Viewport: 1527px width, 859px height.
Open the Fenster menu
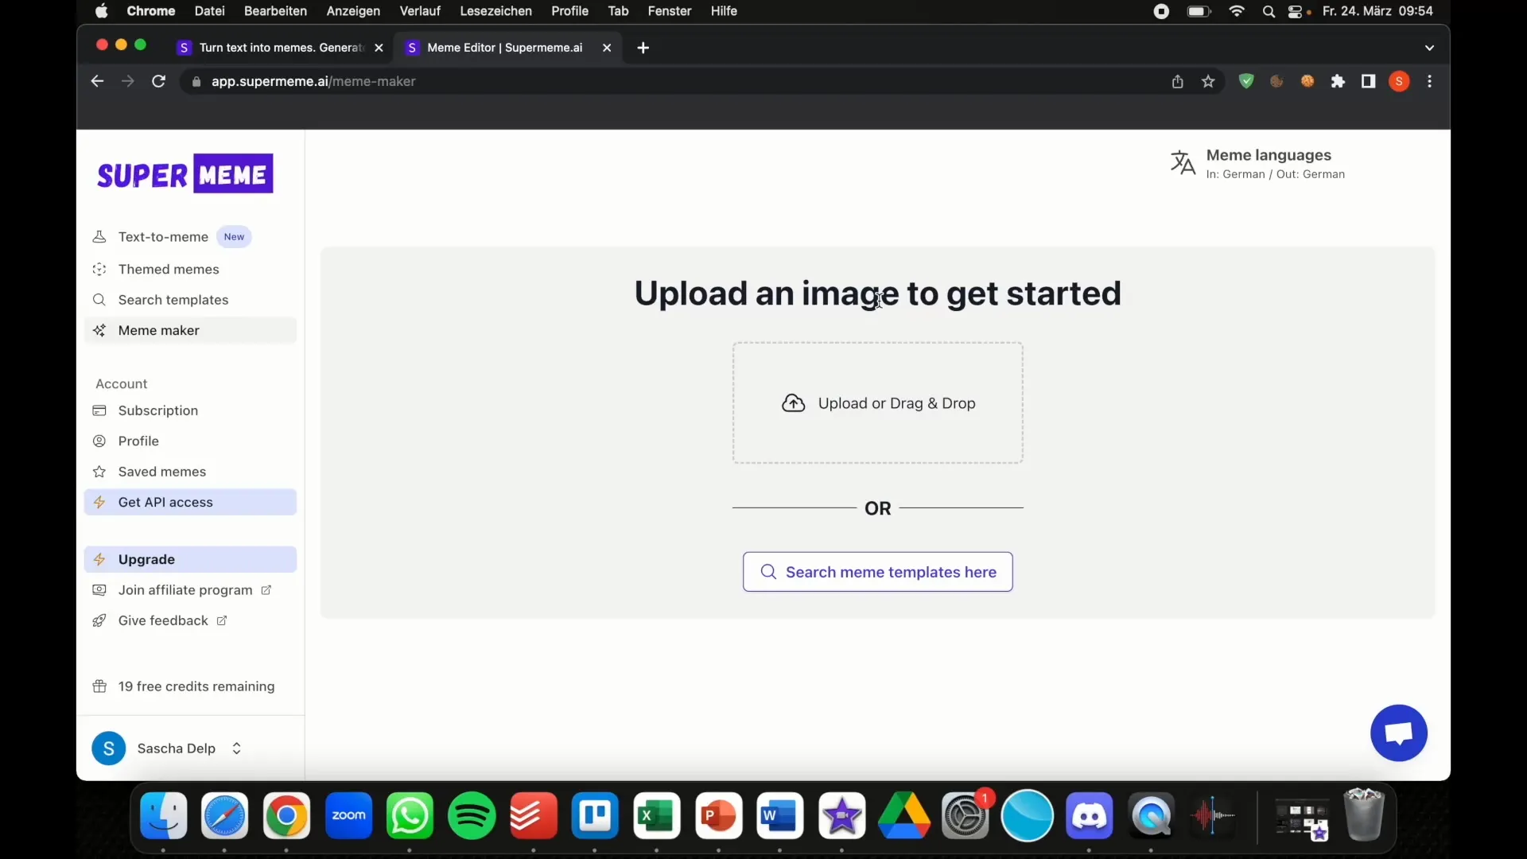pos(669,11)
